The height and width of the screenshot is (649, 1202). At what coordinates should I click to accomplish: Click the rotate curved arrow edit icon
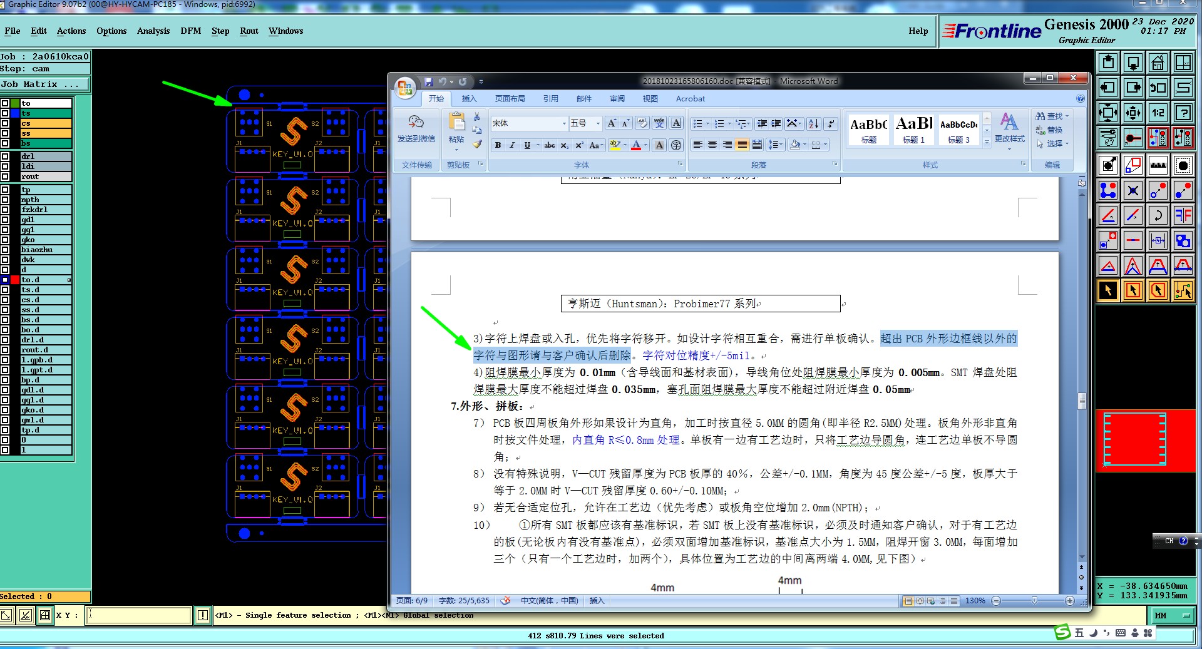1158,215
